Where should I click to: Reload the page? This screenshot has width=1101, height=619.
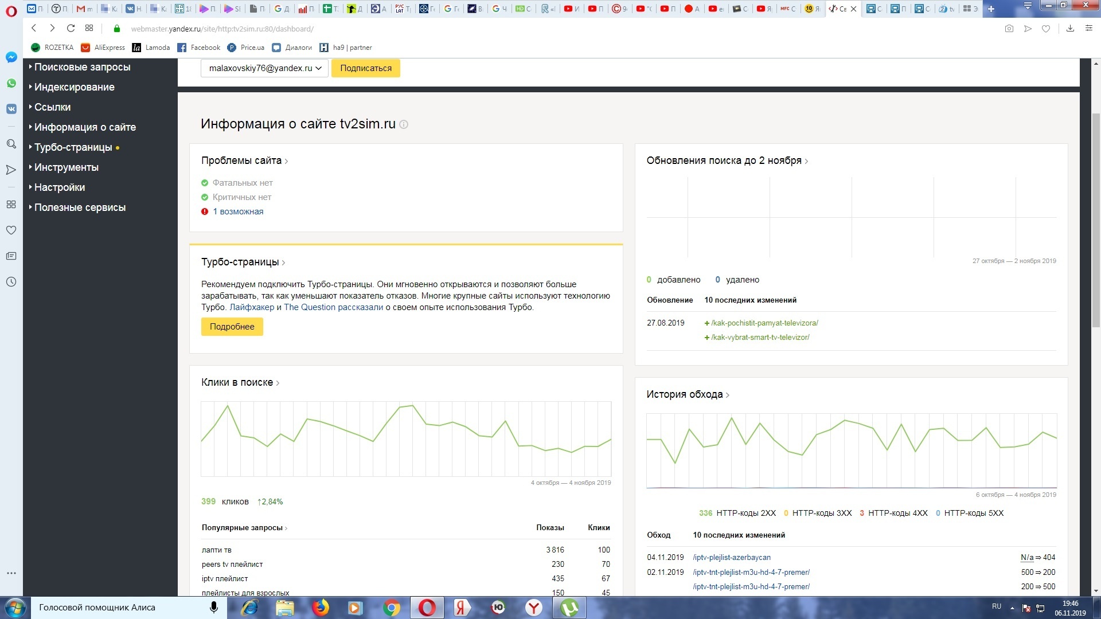tap(71, 28)
